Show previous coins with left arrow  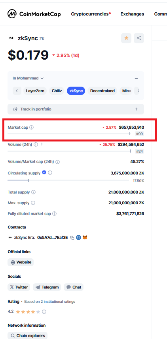tap(17, 91)
